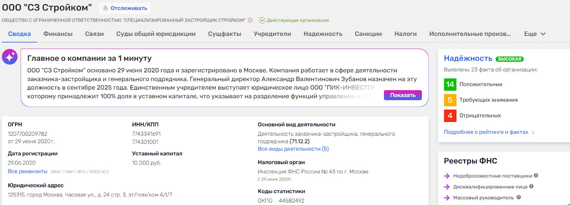Click the red 4 negative facts badge
The width and height of the screenshot is (570, 205).
(x=450, y=116)
